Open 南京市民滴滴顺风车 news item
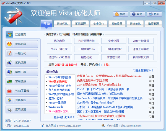The image size is (166, 131). pyautogui.click(x=100, y=94)
